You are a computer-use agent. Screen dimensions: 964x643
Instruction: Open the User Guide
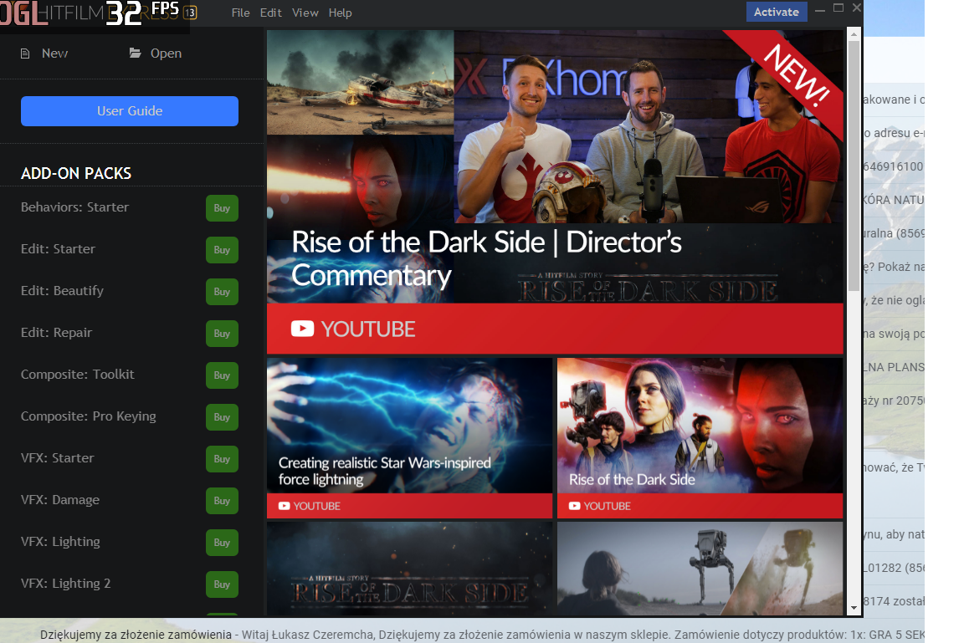130,111
